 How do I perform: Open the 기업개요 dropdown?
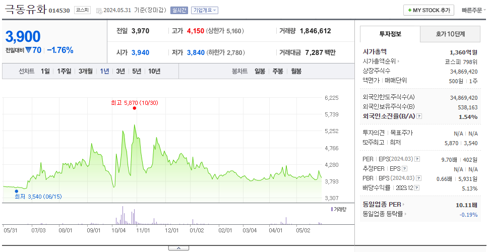(x=205, y=10)
